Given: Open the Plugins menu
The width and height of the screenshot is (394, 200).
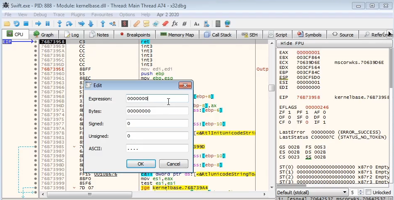Looking at the screenshot, I should (78, 15).
